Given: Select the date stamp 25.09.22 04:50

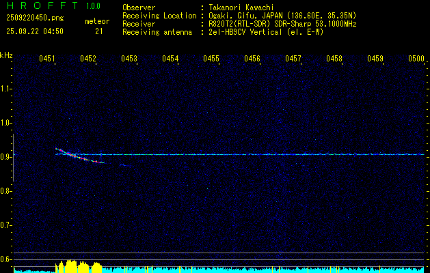Looking at the screenshot, I should coord(34,31).
